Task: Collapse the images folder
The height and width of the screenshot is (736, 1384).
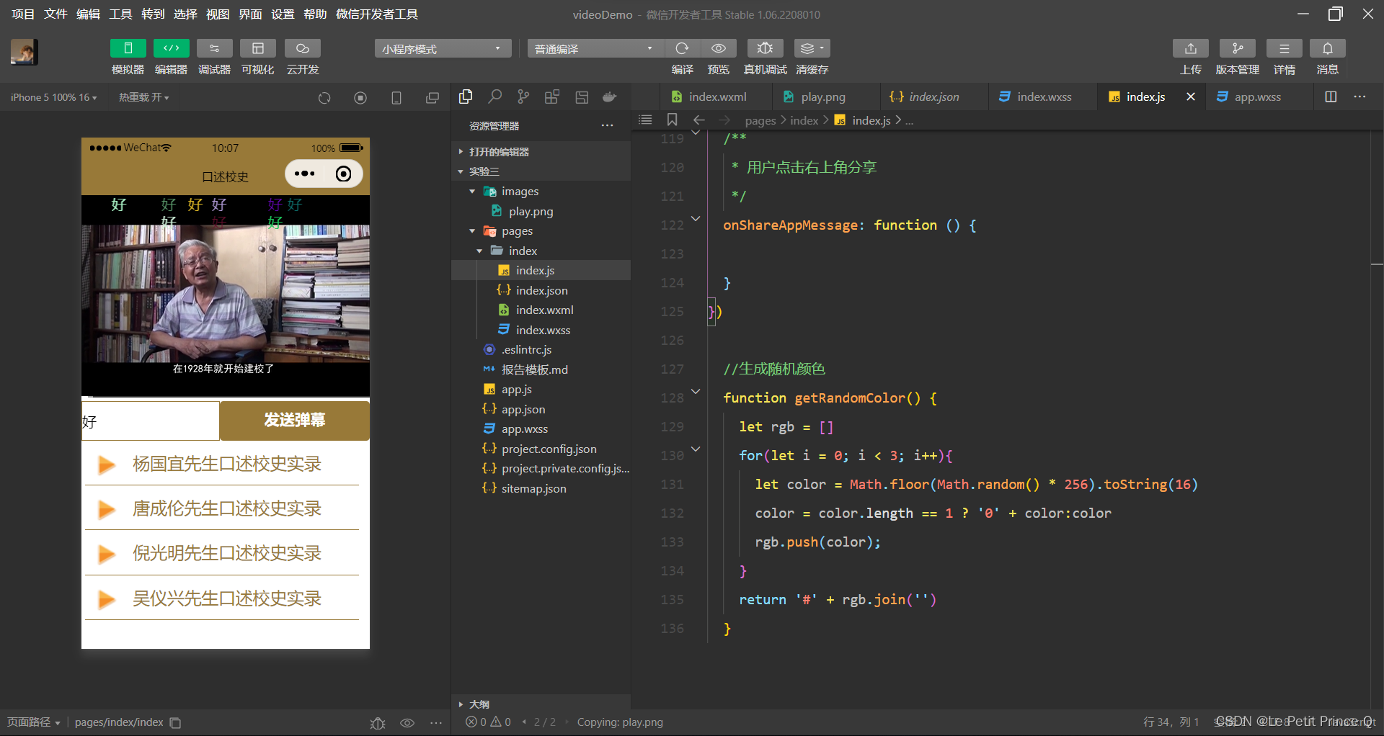Action: click(472, 192)
